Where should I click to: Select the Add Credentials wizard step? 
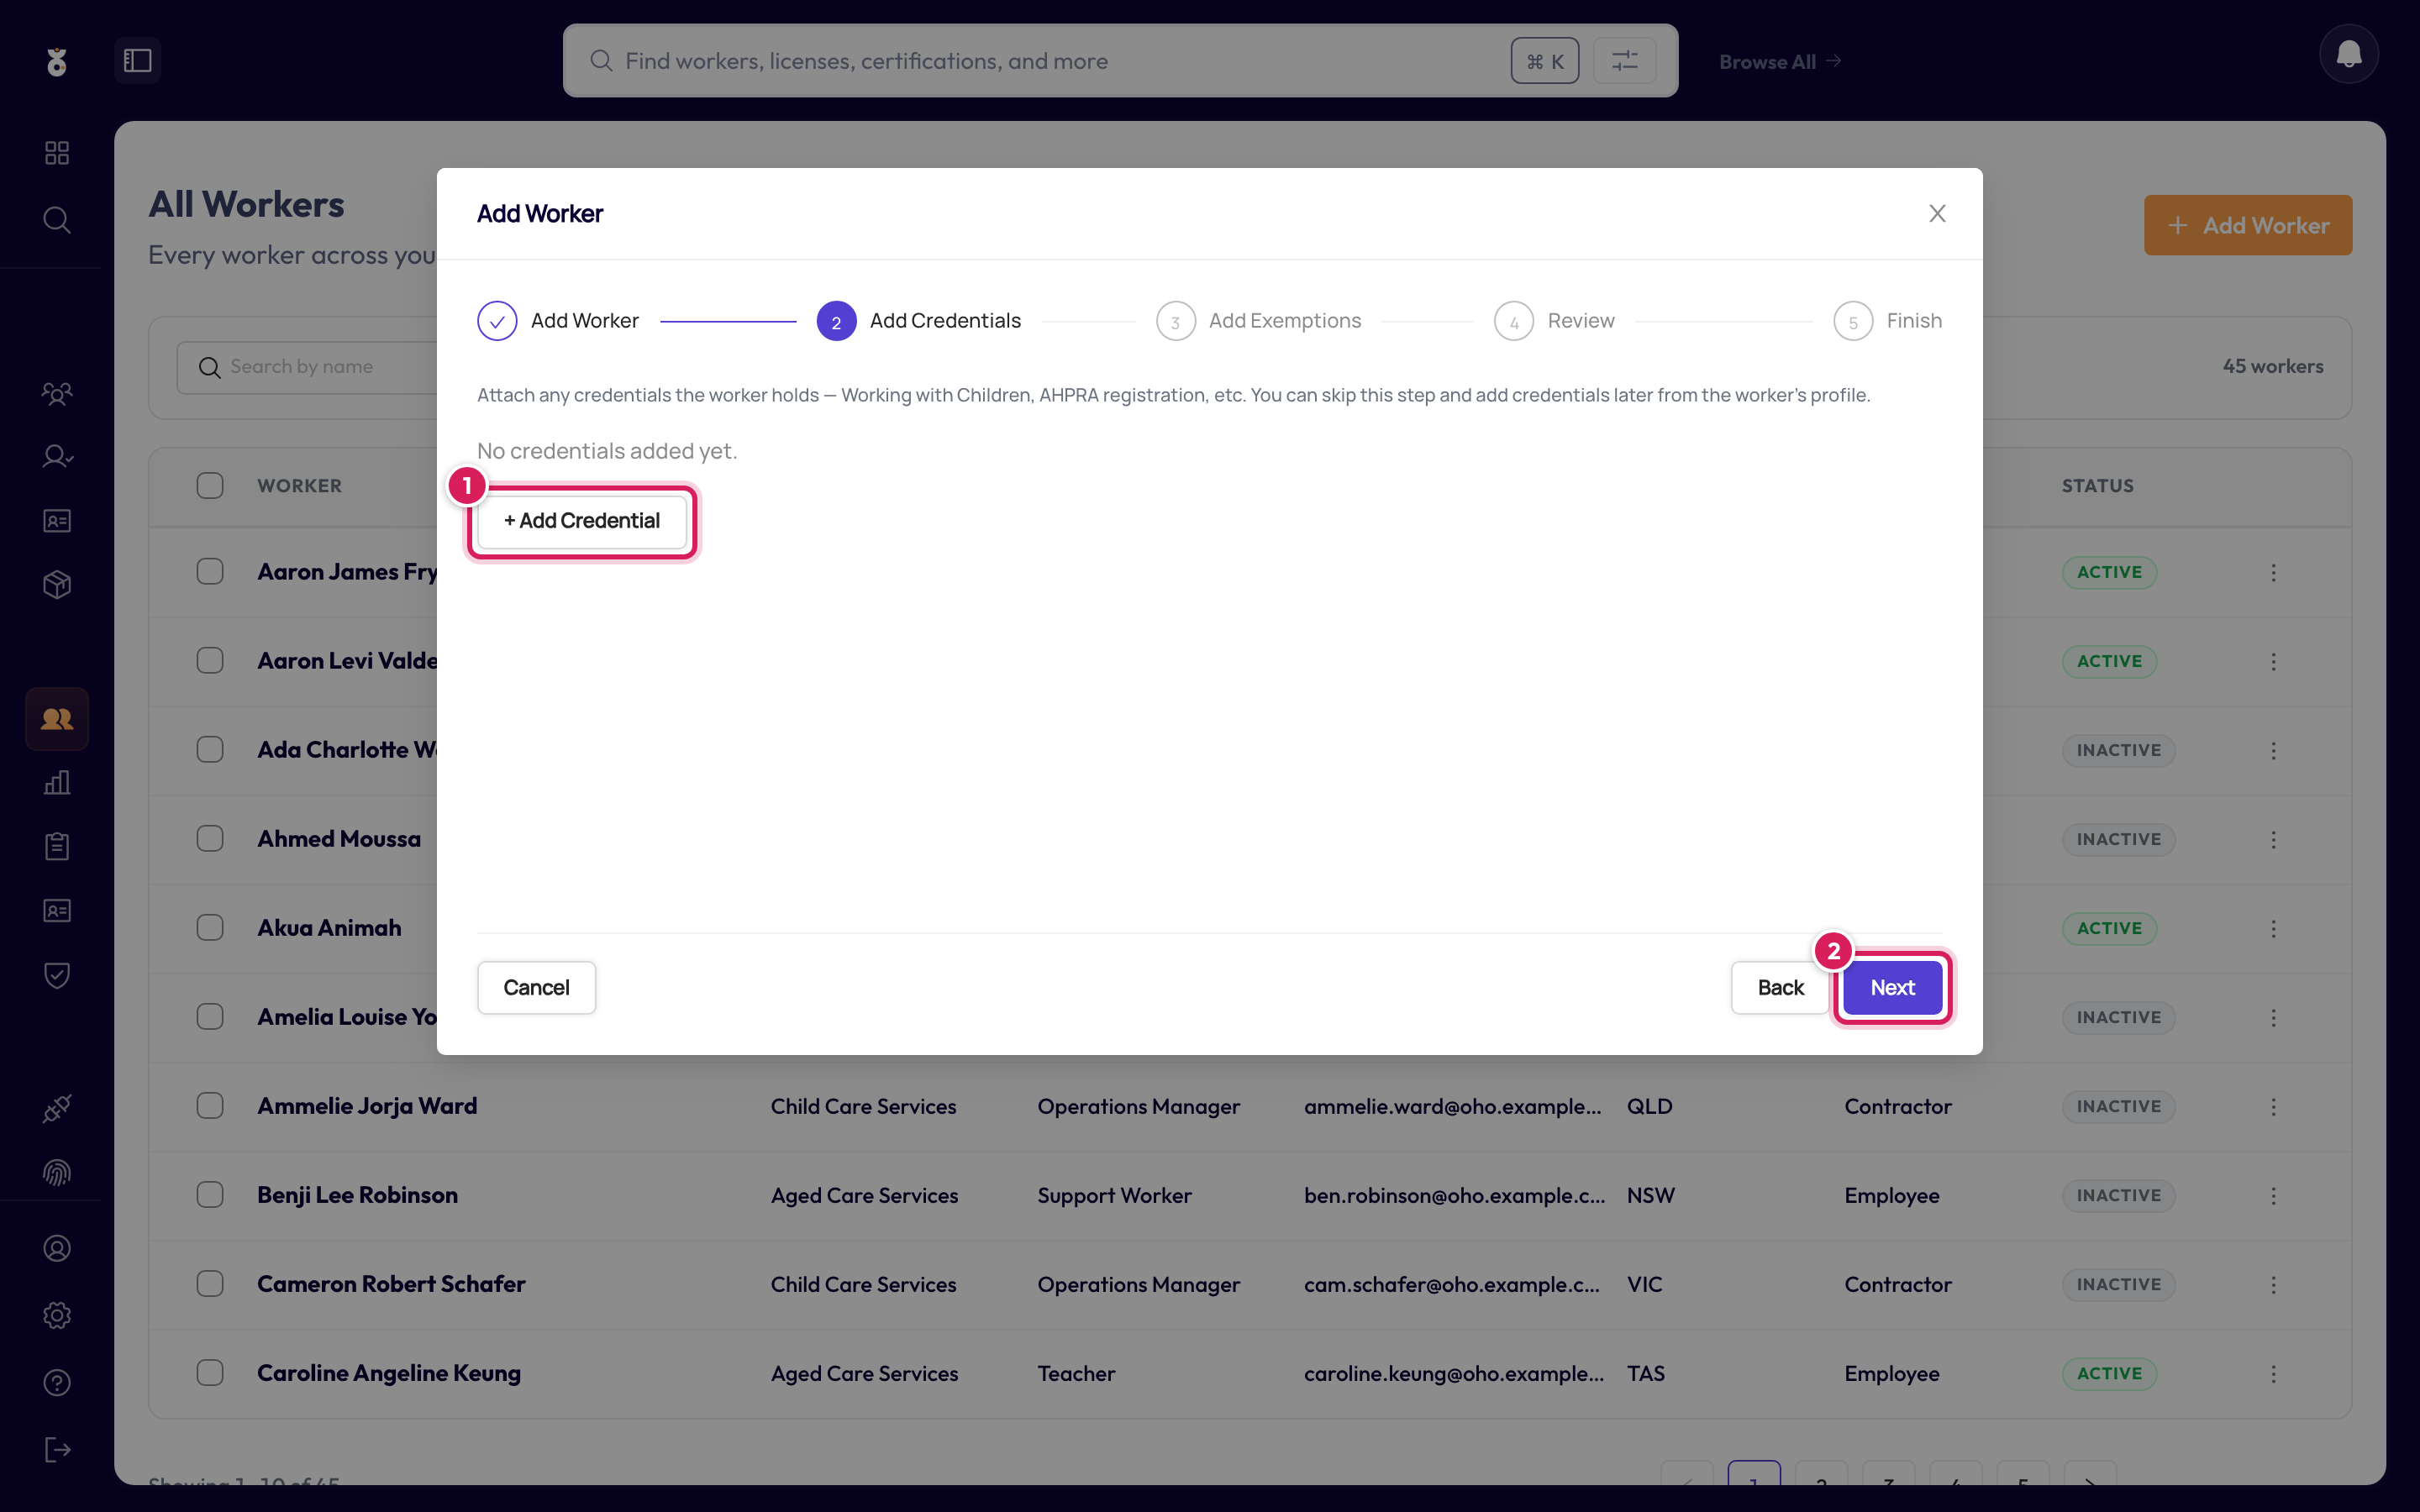[x=919, y=321]
